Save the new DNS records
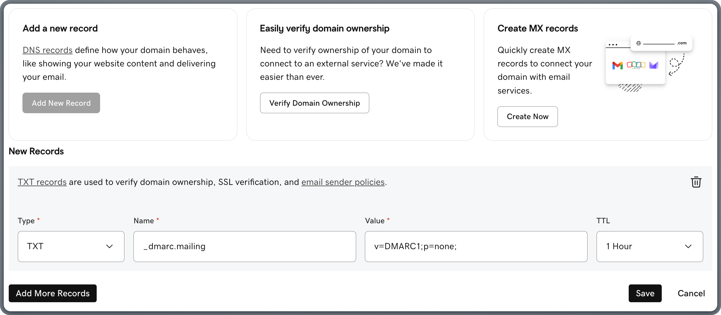721x315 pixels. pos(645,293)
